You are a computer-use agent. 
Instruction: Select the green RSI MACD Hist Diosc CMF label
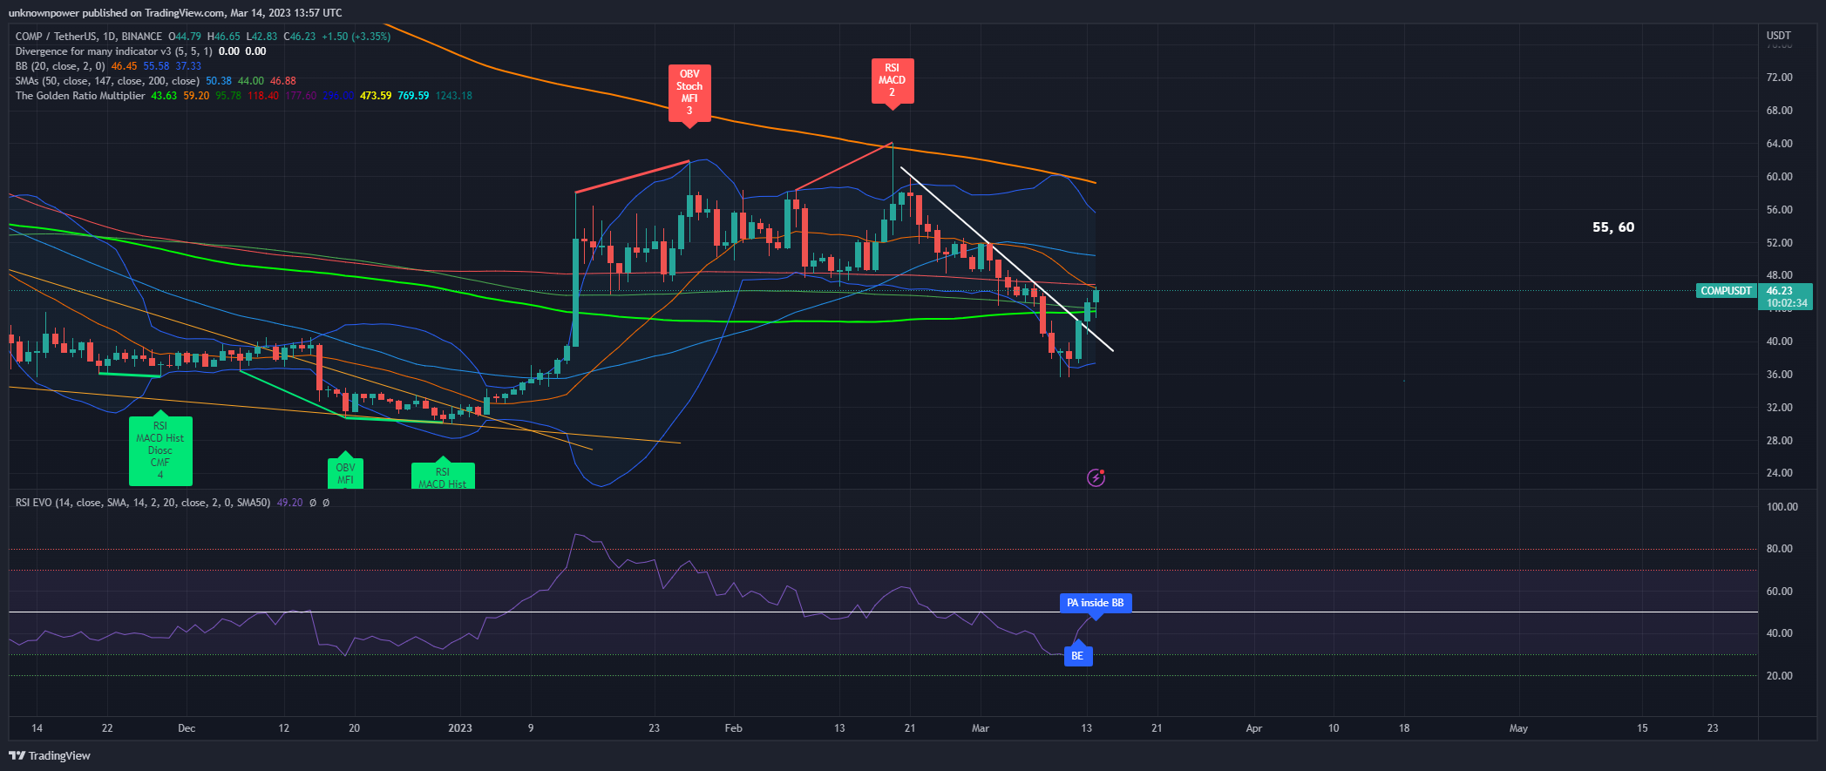pos(160,450)
